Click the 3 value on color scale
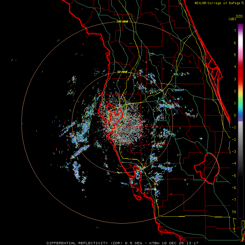245x245 pixels. [235, 79]
